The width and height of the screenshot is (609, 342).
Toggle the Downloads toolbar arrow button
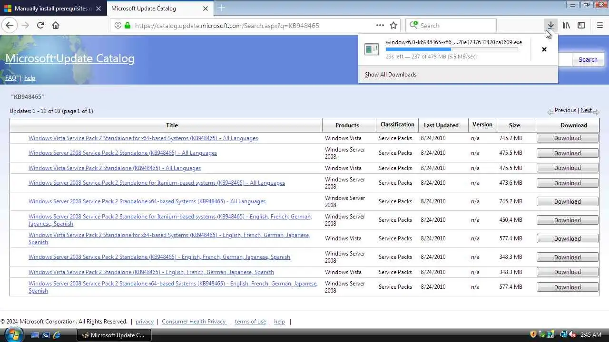pos(550,25)
